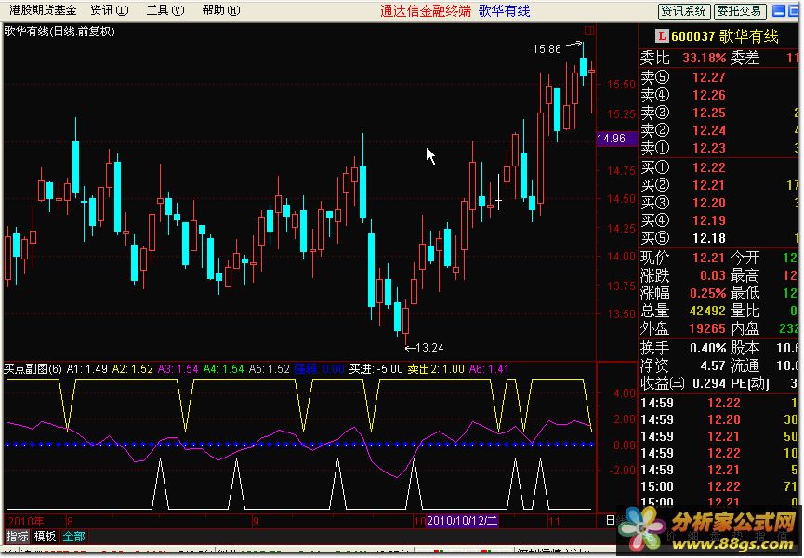Image resolution: width=804 pixels, height=558 pixels.
Task: Click the chart title 歌华有线(日线.前复权)
Action: [x=59, y=32]
